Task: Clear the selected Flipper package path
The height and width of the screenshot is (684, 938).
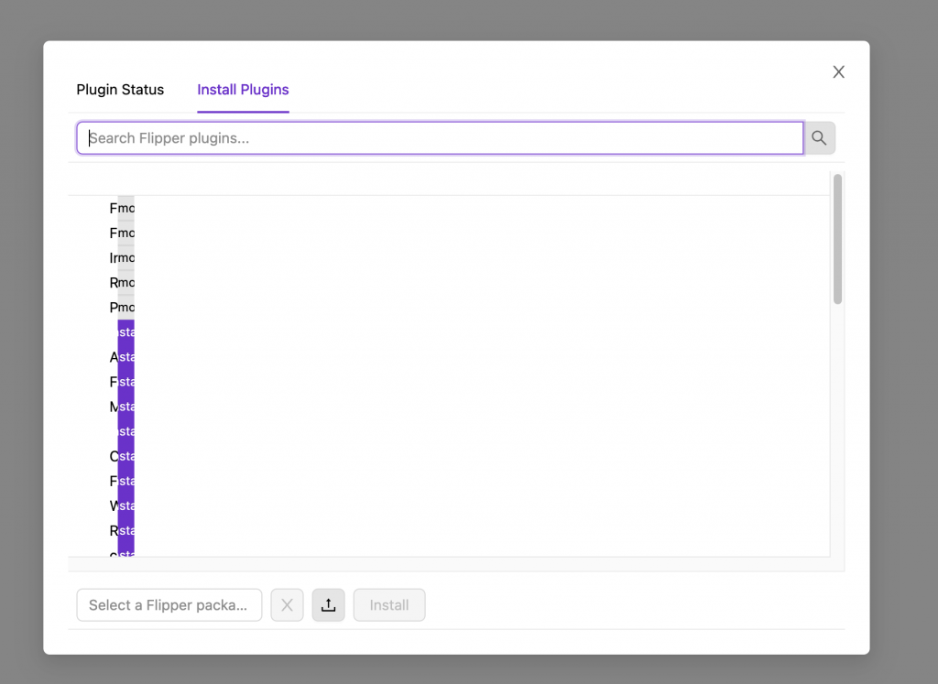Action: [x=287, y=605]
